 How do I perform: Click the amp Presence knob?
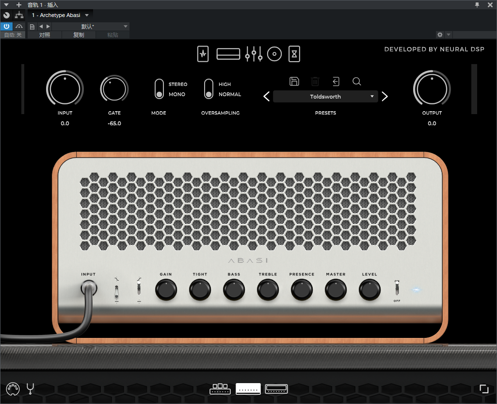click(x=302, y=289)
